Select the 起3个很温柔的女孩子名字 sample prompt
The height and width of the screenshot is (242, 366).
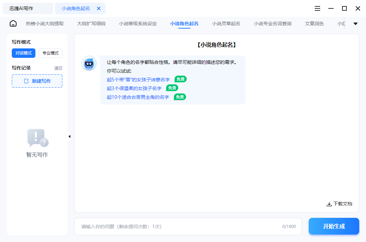tap(134, 88)
